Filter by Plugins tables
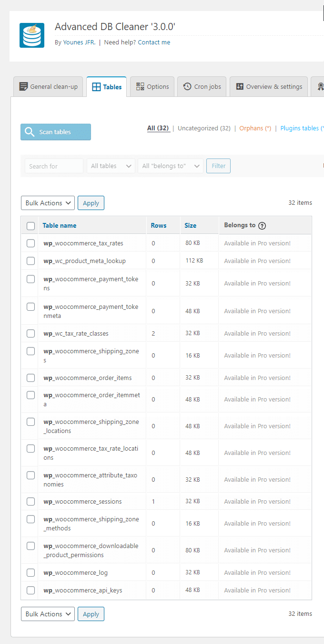Screen dimensions: 324x644 click(302, 128)
